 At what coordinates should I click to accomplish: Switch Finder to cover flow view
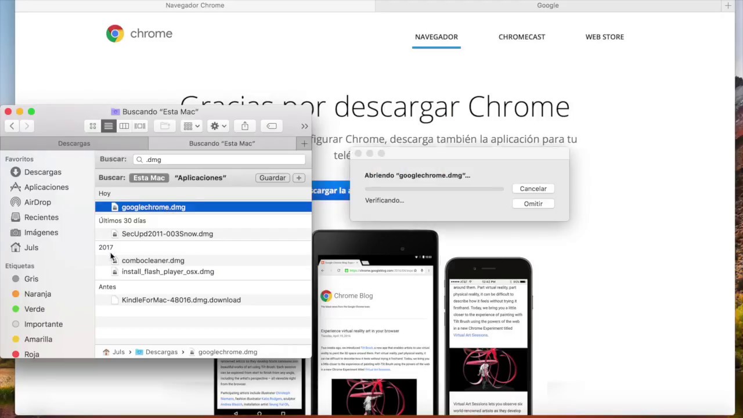[140, 126]
